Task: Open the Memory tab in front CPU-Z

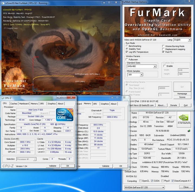Action: 34,104
